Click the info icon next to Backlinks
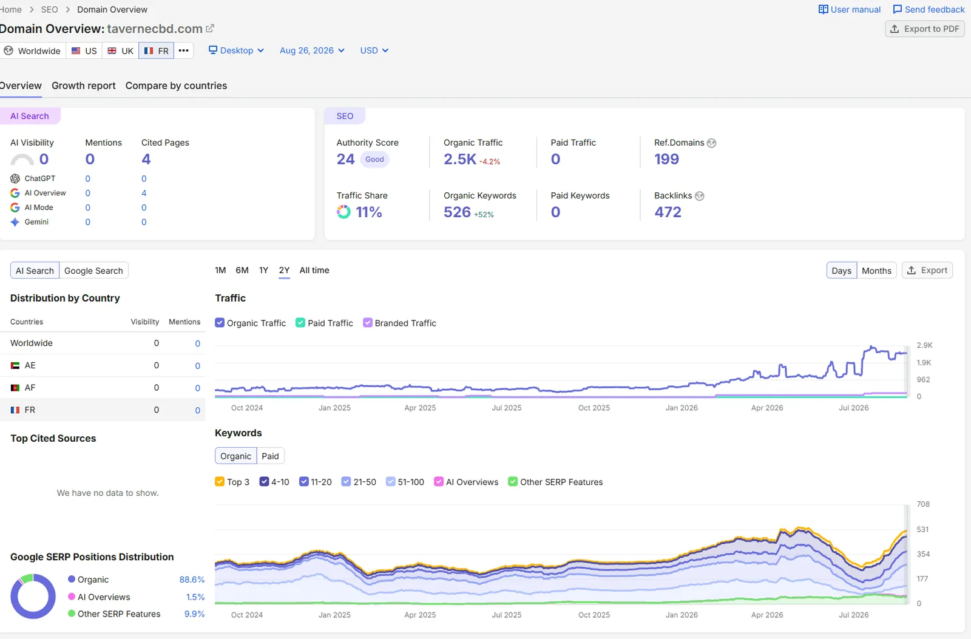Viewport: 971px width, 639px height. tap(700, 196)
